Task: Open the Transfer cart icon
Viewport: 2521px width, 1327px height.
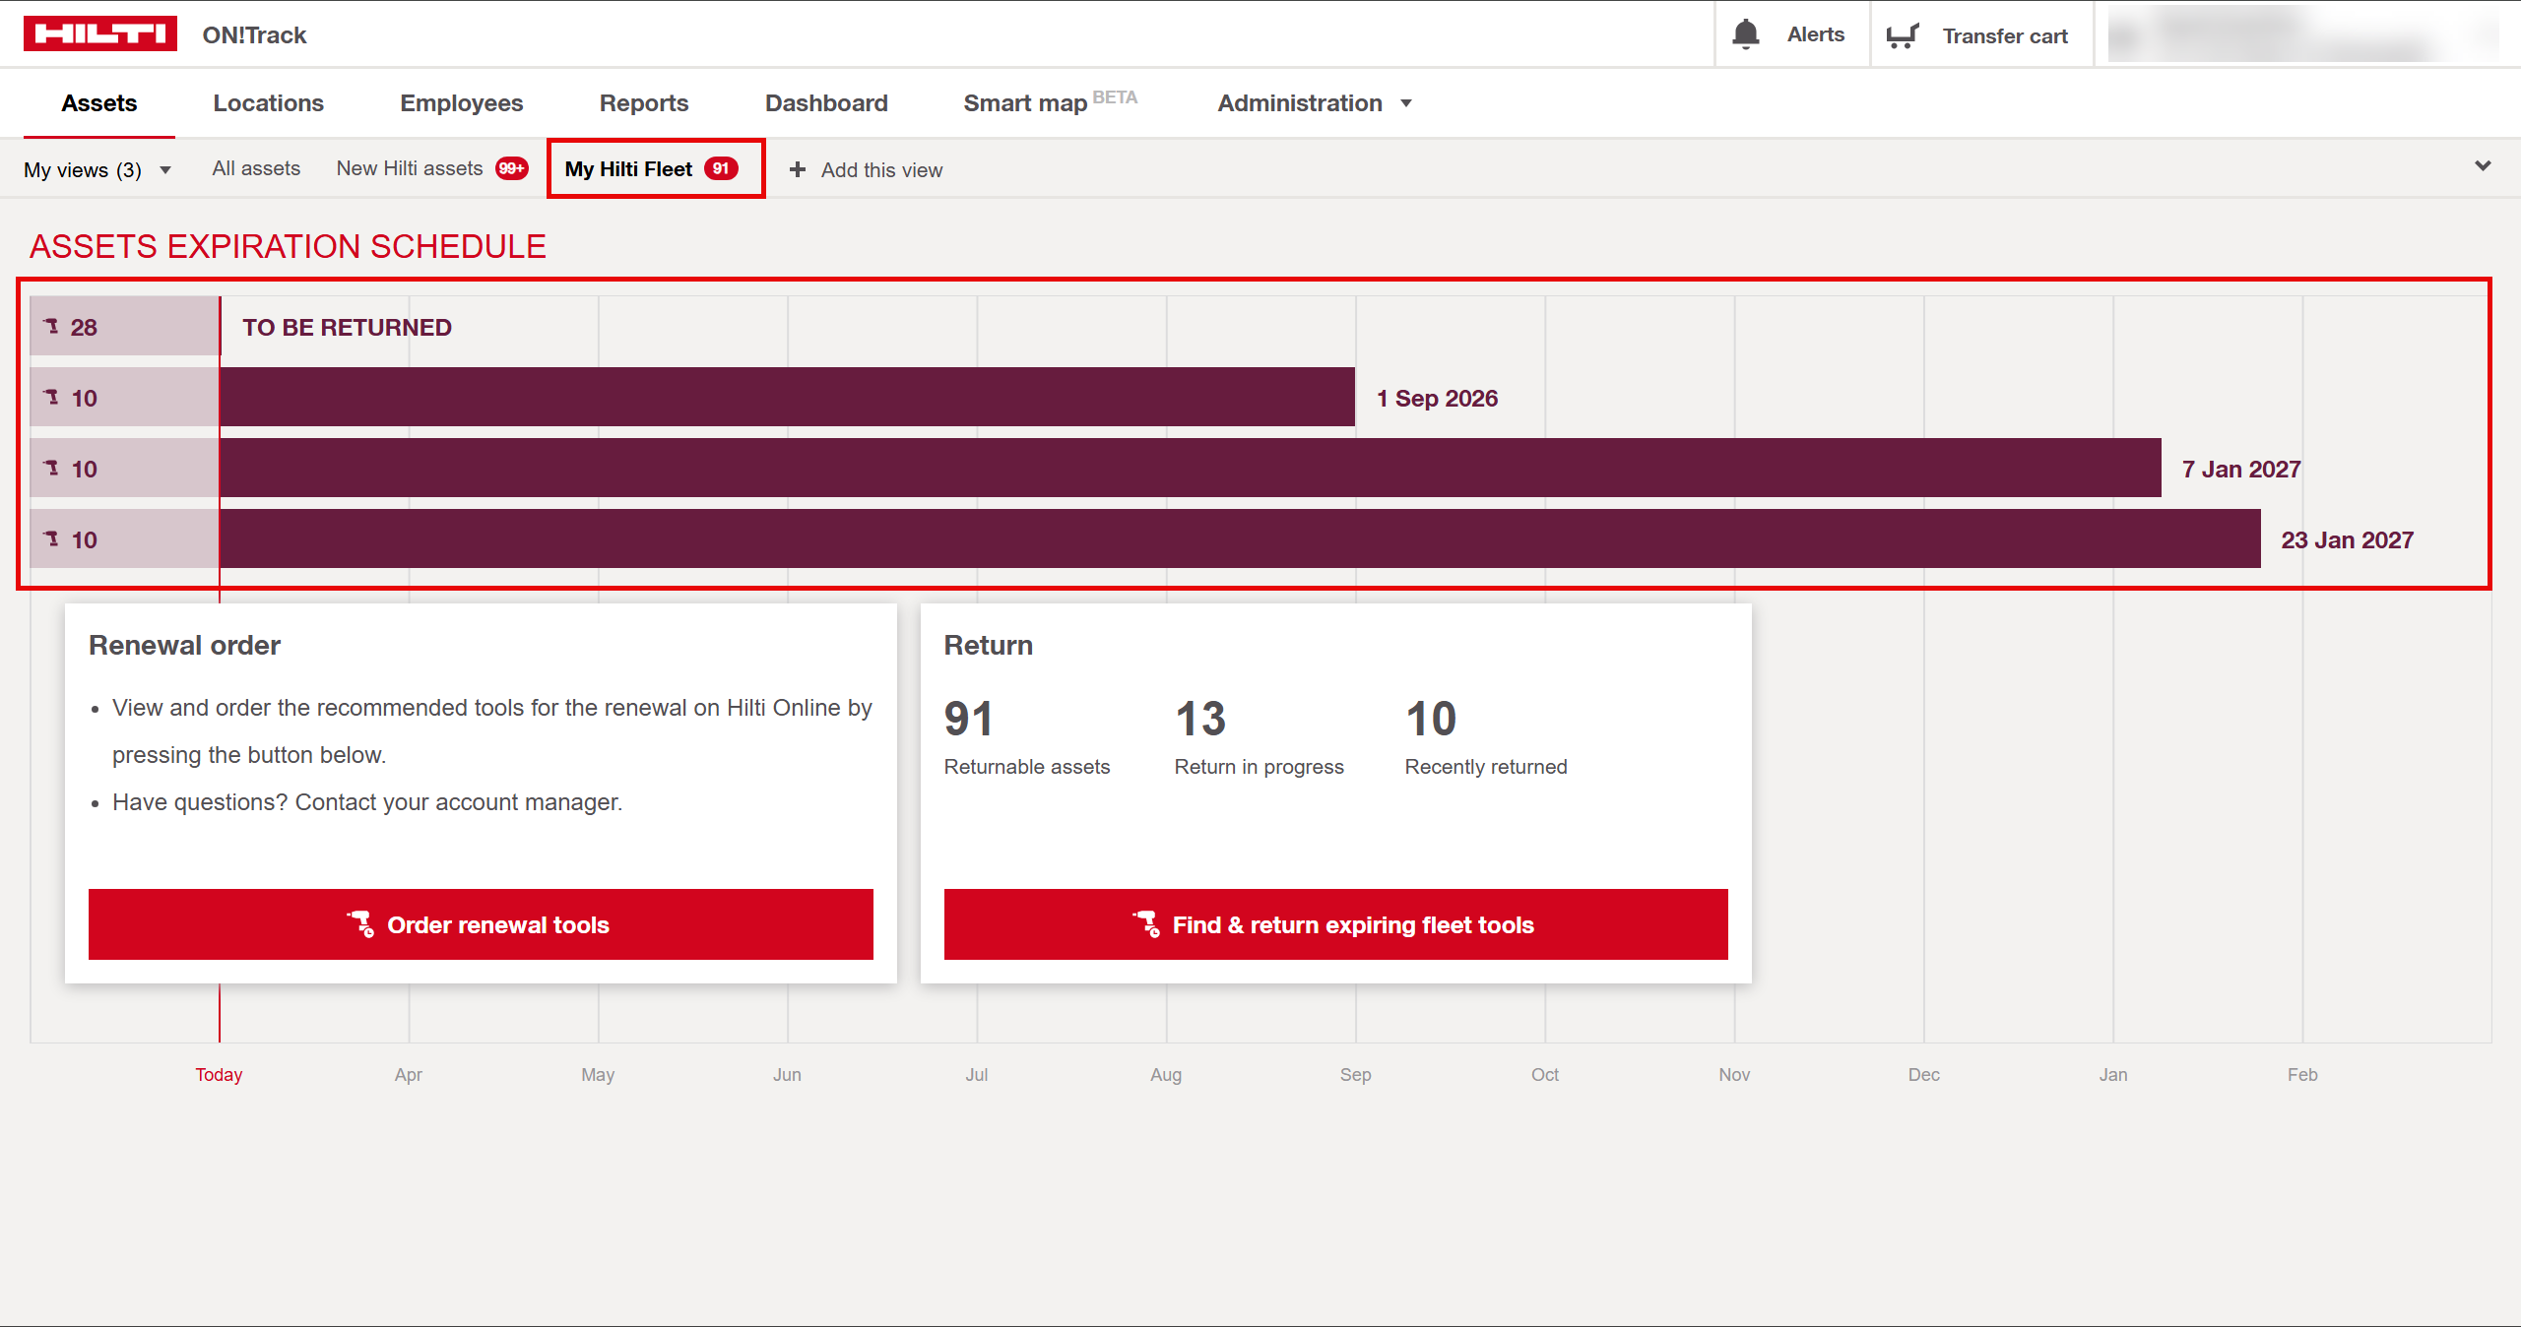Action: (x=1902, y=35)
